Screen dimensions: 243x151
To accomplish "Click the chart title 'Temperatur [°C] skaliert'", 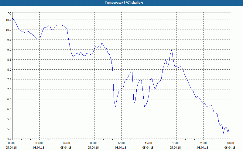I will 124,3.
